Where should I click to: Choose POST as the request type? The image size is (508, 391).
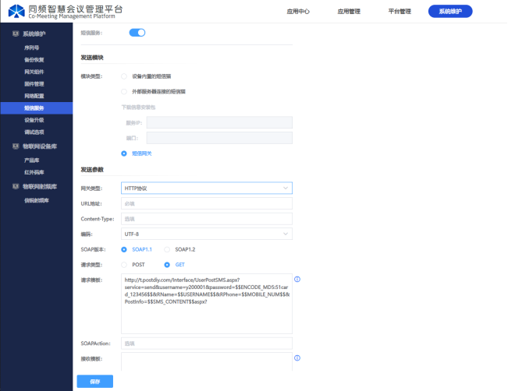[124, 264]
